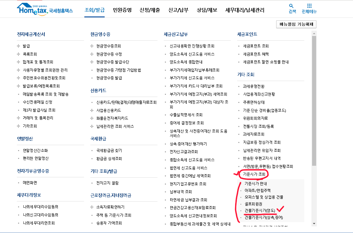Click 현금영수증 section heading
The height and width of the screenshot is (233, 353).
click(x=100, y=34)
